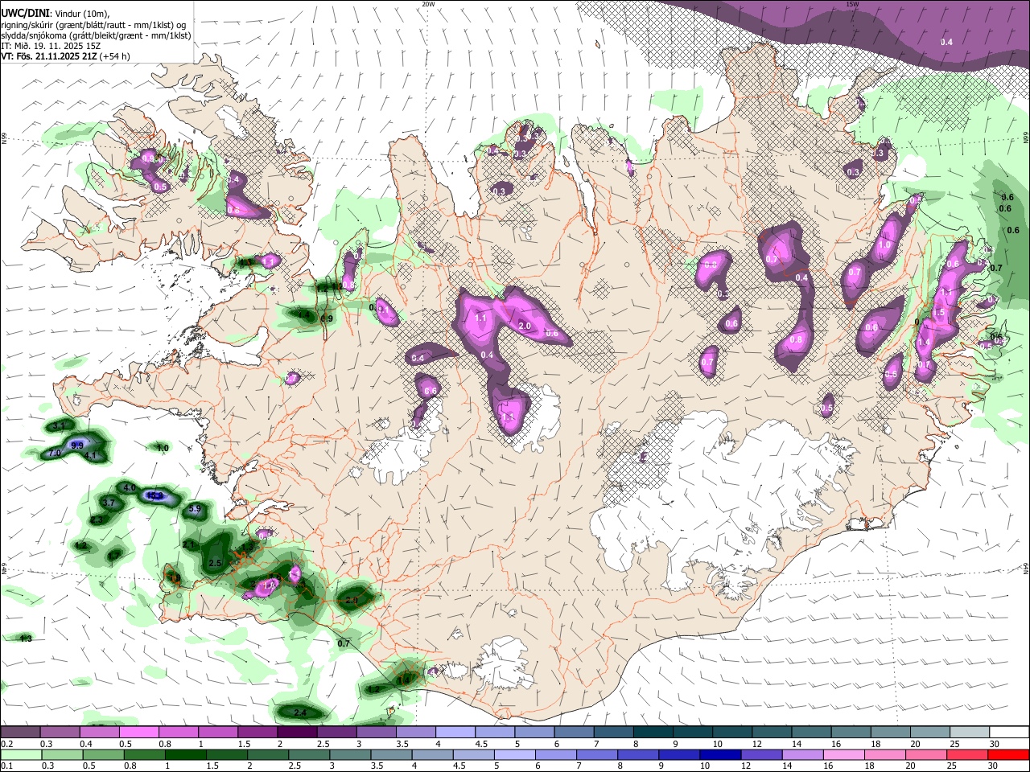
Task: Click the "slydda/snjókoma" legend description line
Action: pos(96,35)
